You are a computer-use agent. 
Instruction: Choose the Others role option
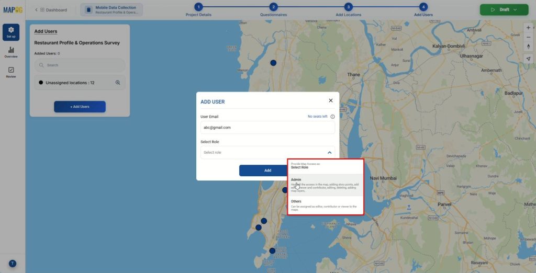[325, 206]
